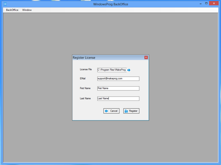
Task: Click the Last Name text box
Action: [x=118, y=98]
